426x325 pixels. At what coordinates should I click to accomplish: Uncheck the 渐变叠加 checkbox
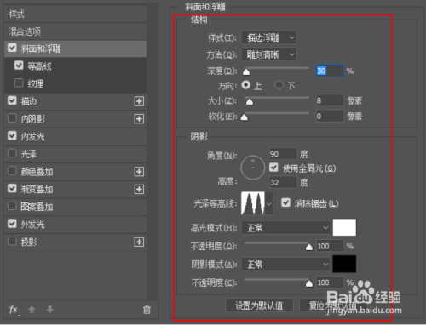coord(12,188)
